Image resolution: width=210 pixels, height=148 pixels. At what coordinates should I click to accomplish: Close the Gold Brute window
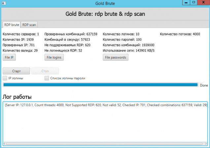tap(203, 3)
